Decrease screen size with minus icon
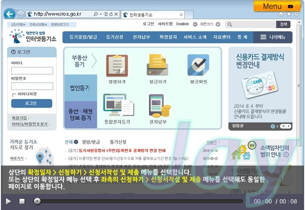Viewport: 305px width, 210px height. coord(195,24)
